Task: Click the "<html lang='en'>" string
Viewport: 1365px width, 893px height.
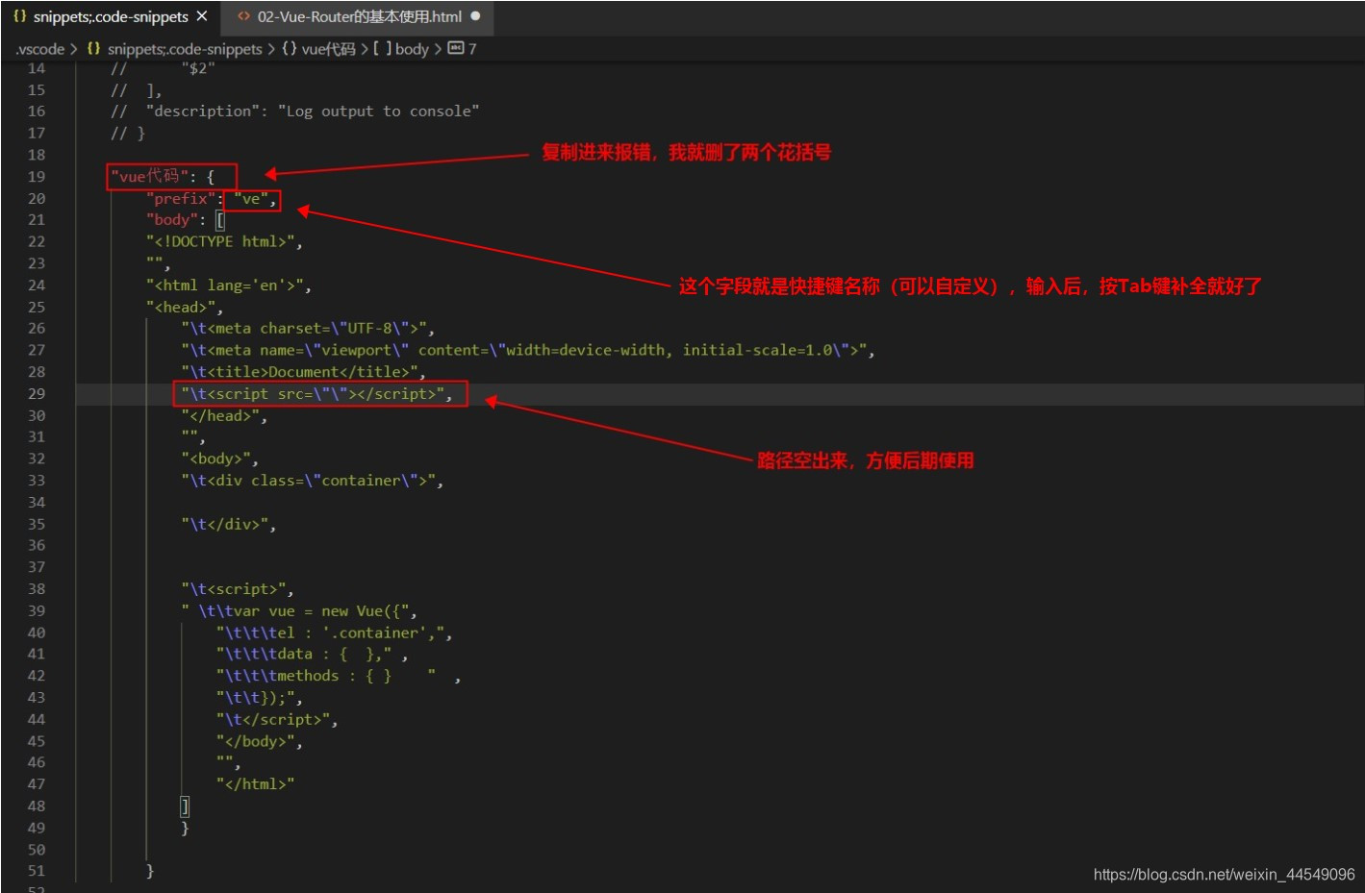Action: (x=224, y=285)
